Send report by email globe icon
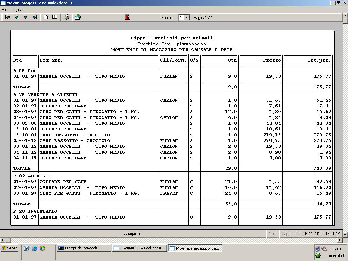 [78, 17]
